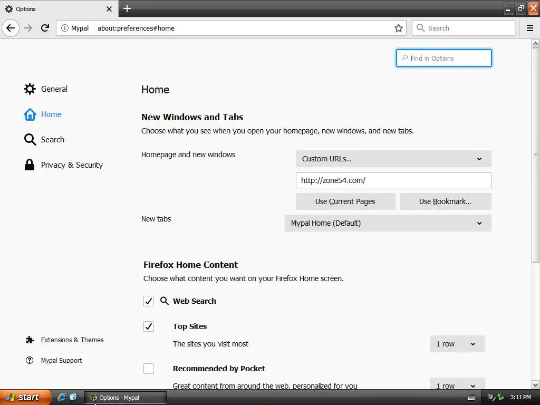
Task: Click the scrollbar down arrow
Action: click(x=535, y=384)
